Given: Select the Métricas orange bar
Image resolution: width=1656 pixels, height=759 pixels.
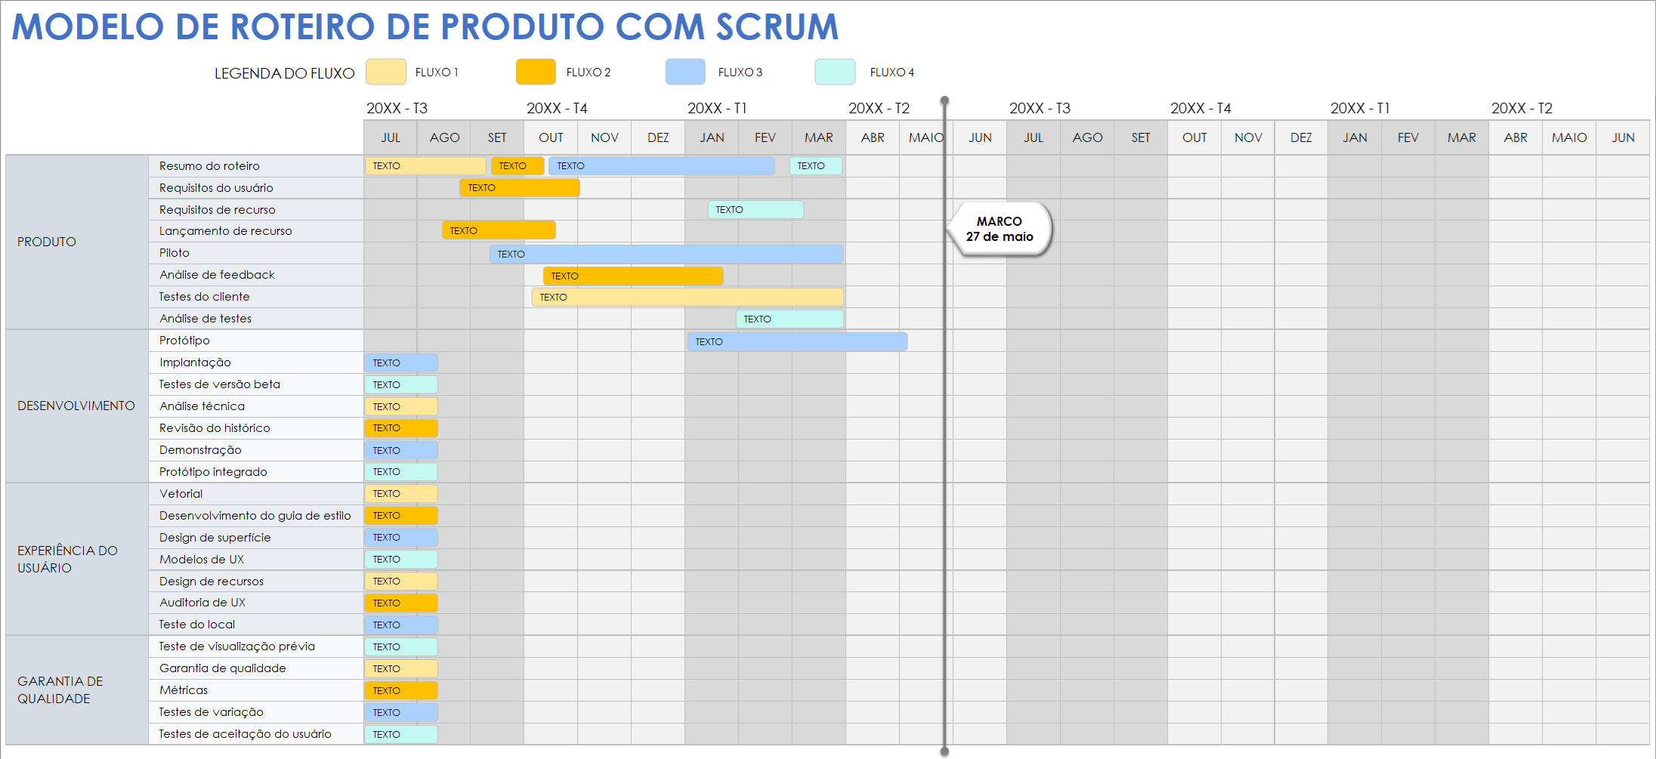Looking at the screenshot, I should 401,690.
